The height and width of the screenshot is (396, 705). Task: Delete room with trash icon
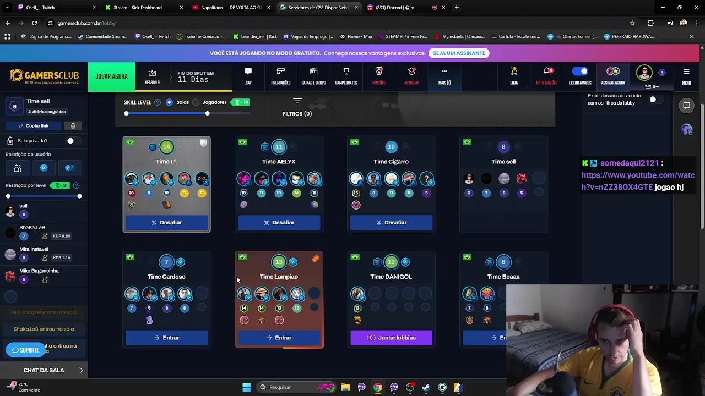73,125
